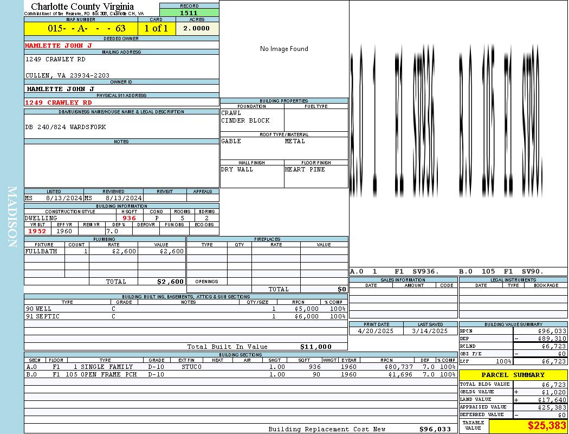Click the fireplaces total $0
The height and width of the screenshot is (434, 569).
tap(342, 289)
